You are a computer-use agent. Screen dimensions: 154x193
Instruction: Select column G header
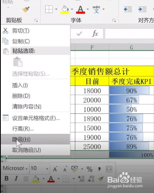[131, 47]
